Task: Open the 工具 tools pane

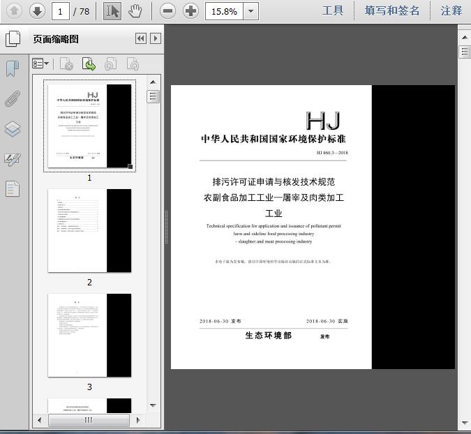Action: pyautogui.click(x=333, y=10)
